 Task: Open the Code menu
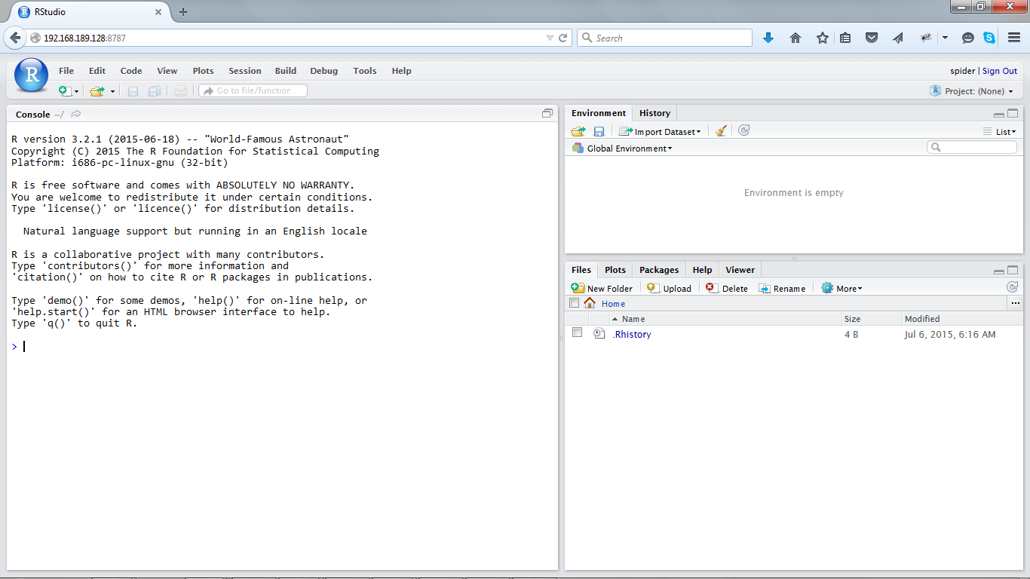(131, 71)
